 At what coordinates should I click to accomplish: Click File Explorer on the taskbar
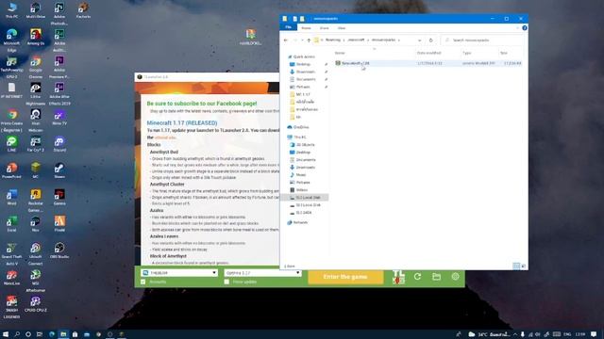pyautogui.click(x=63, y=334)
